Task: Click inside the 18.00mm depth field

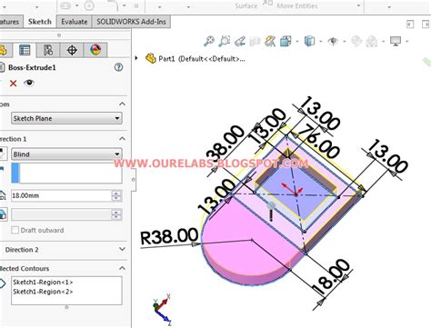Action: (x=61, y=195)
